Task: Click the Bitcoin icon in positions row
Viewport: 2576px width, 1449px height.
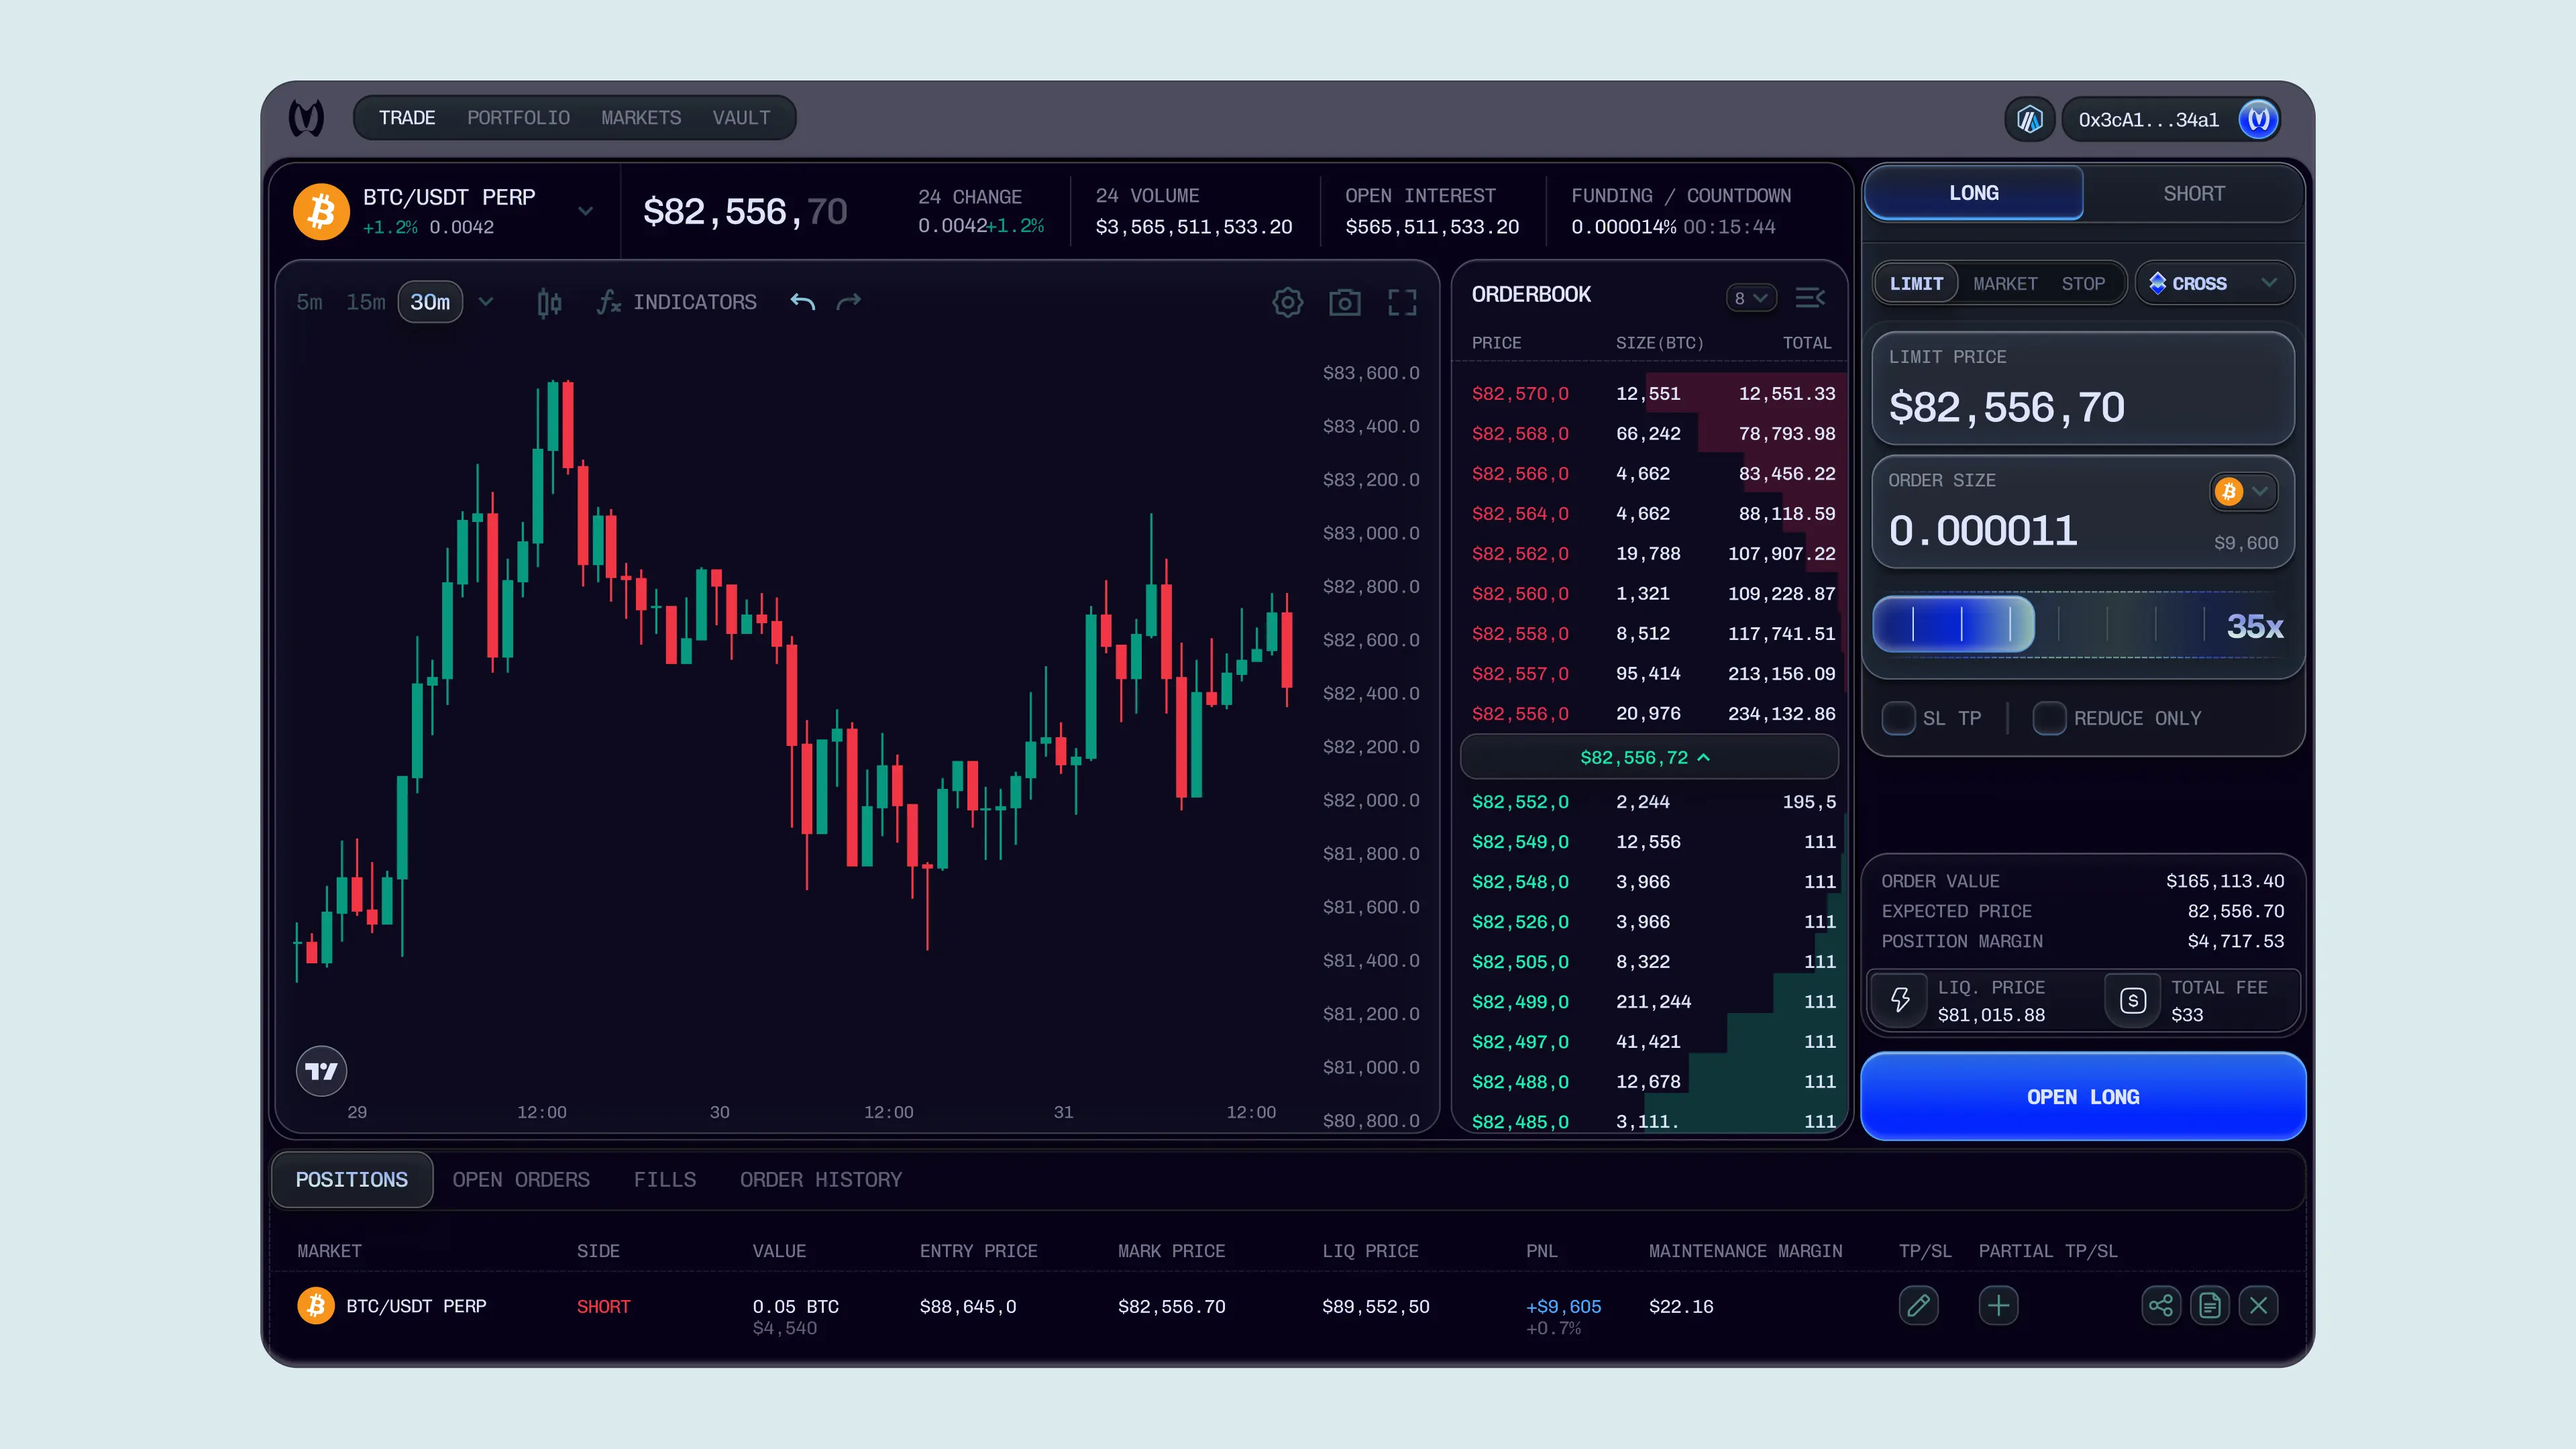Action: coord(316,1305)
